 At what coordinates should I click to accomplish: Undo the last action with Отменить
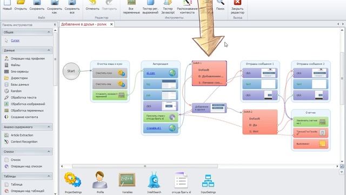92,5
